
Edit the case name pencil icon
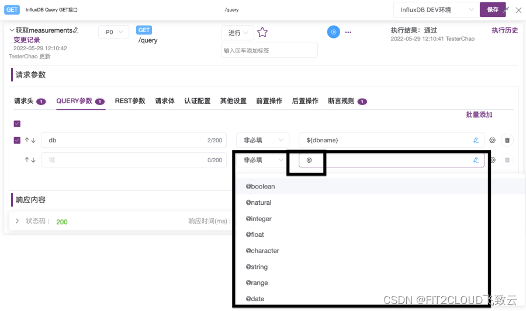[x=76, y=30]
